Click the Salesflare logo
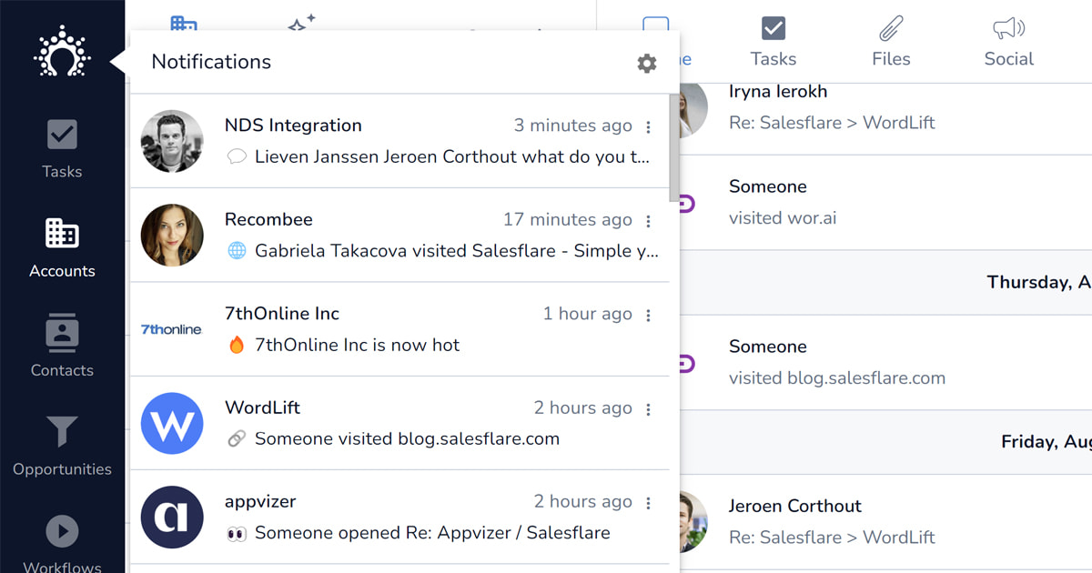This screenshot has width=1092, height=573. pyautogui.click(x=62, y=53)
